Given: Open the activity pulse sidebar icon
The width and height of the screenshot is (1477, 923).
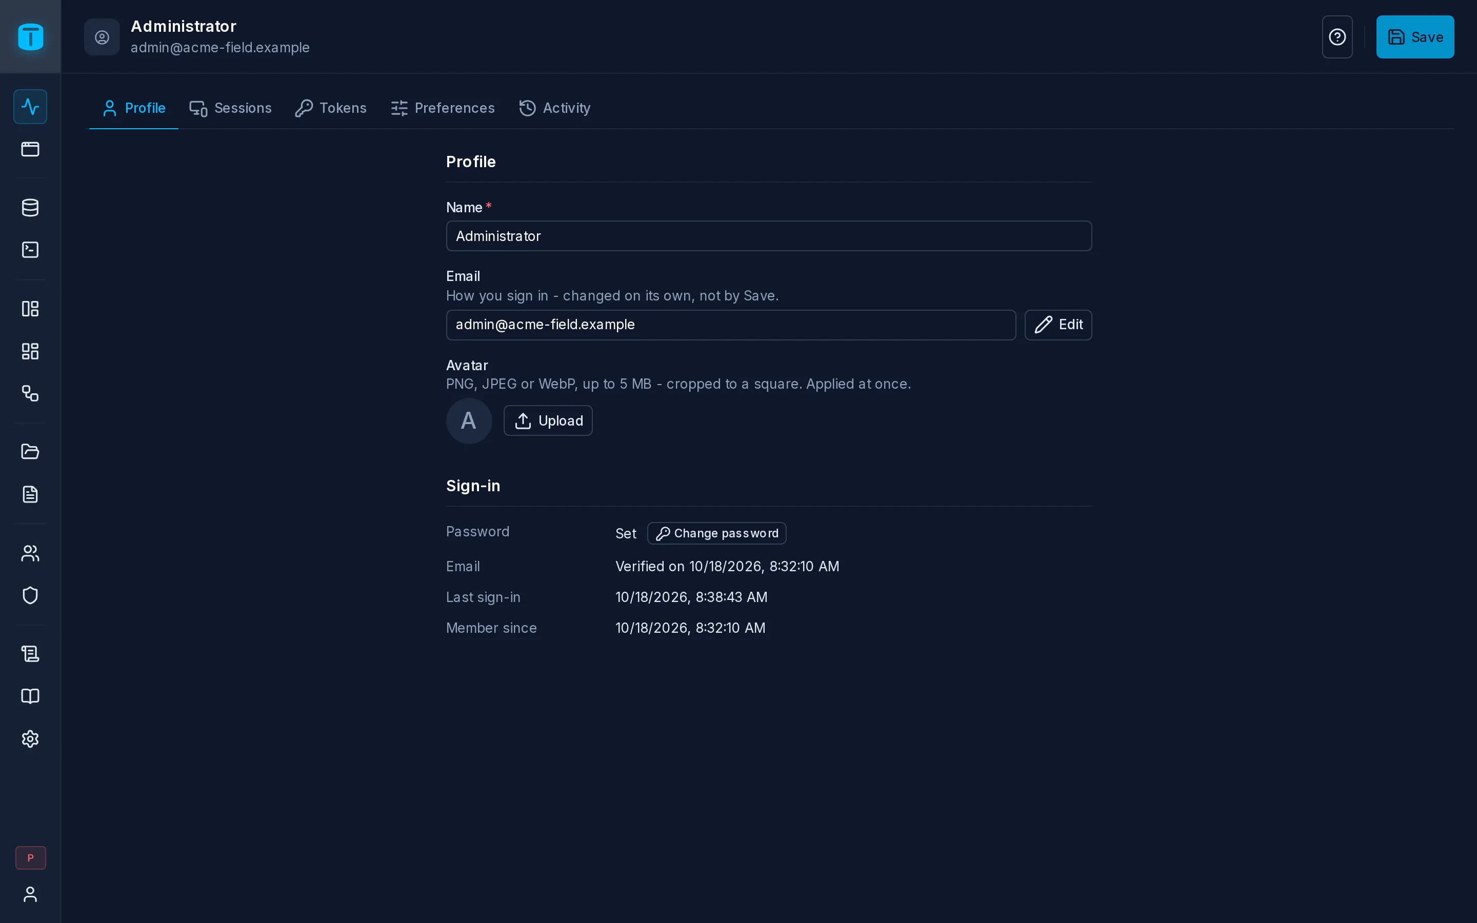Looking at the screenshot, I should [31, 107].
